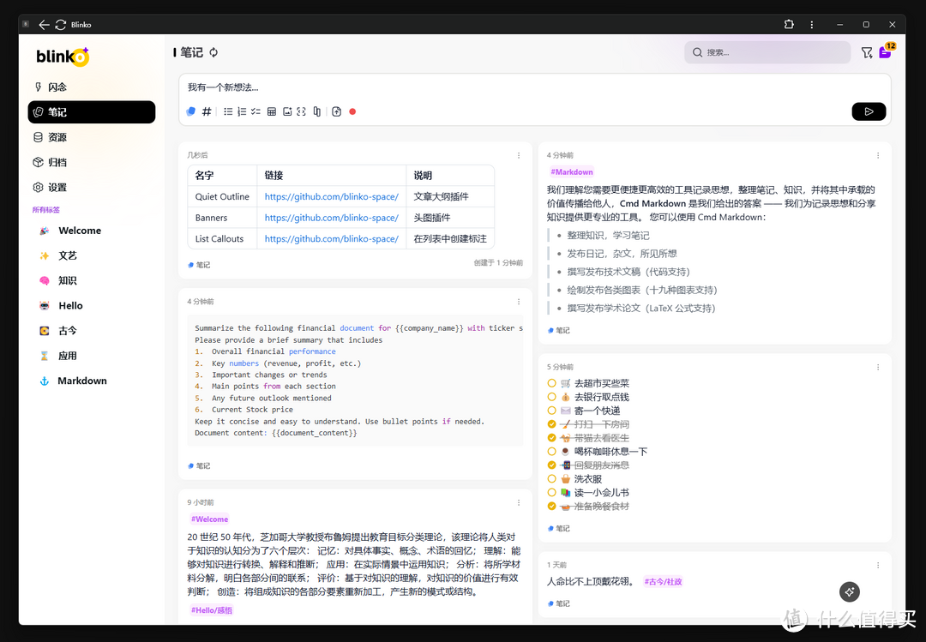Screen dimensions: 926x642
Task: Check the 读一小会儿书 todo item
Action: 551,492
